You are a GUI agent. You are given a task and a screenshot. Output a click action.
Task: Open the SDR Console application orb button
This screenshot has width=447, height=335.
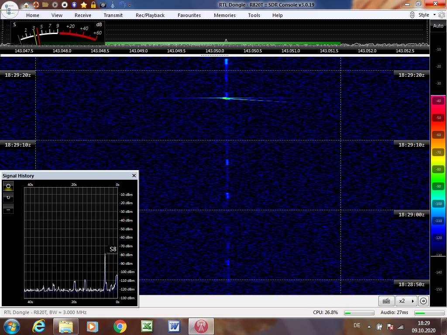pos(9,9)
